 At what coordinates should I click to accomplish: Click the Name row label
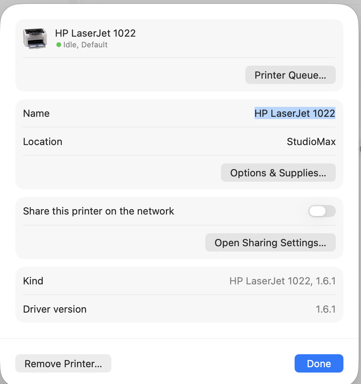pos(36,113)
